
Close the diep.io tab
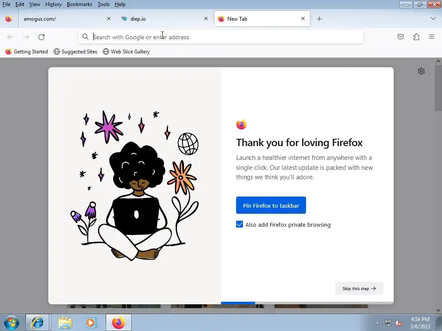tap(206, 19)
